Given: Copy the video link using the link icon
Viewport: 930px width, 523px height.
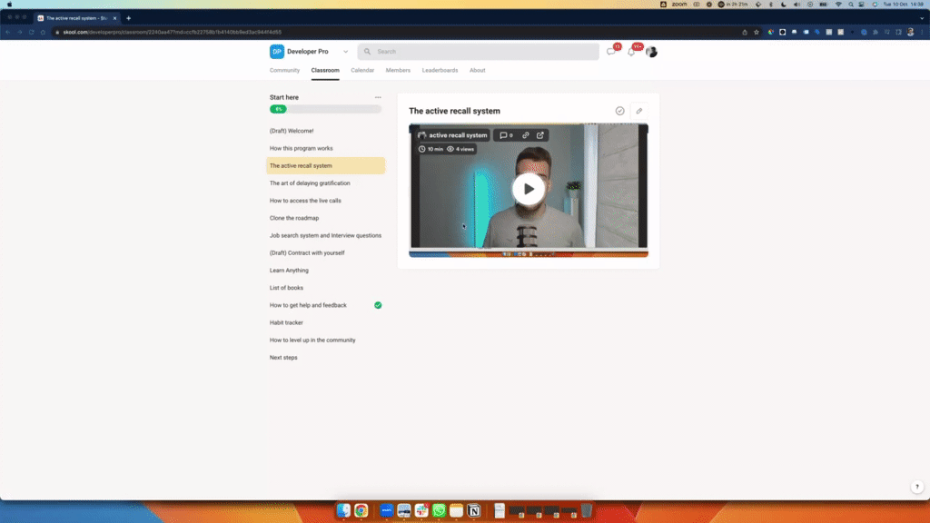Looking at the screenshot, I should tap(526, 135).
